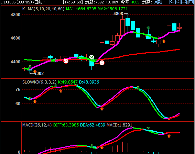Click the 4400 price axis label
The width and height of the screenshot is (195, 154).
tap(15, 62)
